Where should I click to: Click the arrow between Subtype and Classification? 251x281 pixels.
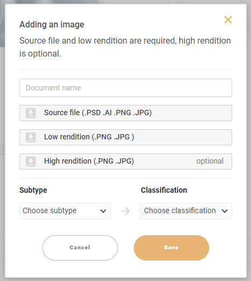point(126,211)
